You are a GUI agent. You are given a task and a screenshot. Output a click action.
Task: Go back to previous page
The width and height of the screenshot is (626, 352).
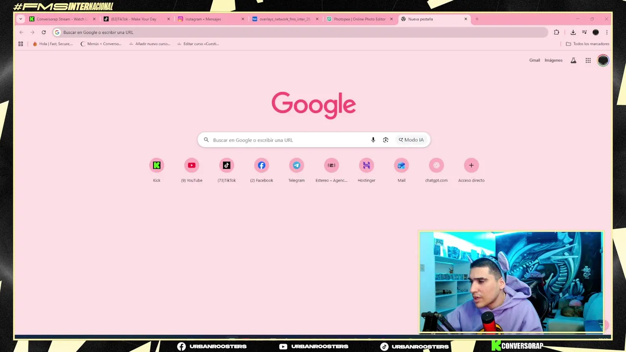click(x=21, y=32)
